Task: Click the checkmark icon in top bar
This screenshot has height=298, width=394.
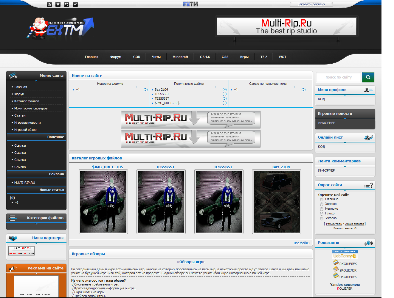Action: tap(75, 4)
